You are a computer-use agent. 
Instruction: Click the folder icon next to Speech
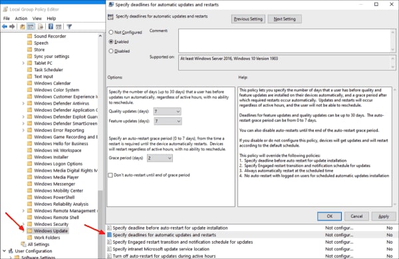[x=29, y=43]
